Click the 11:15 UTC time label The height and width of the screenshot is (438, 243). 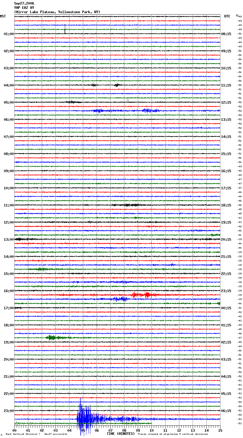coord(226,85)
